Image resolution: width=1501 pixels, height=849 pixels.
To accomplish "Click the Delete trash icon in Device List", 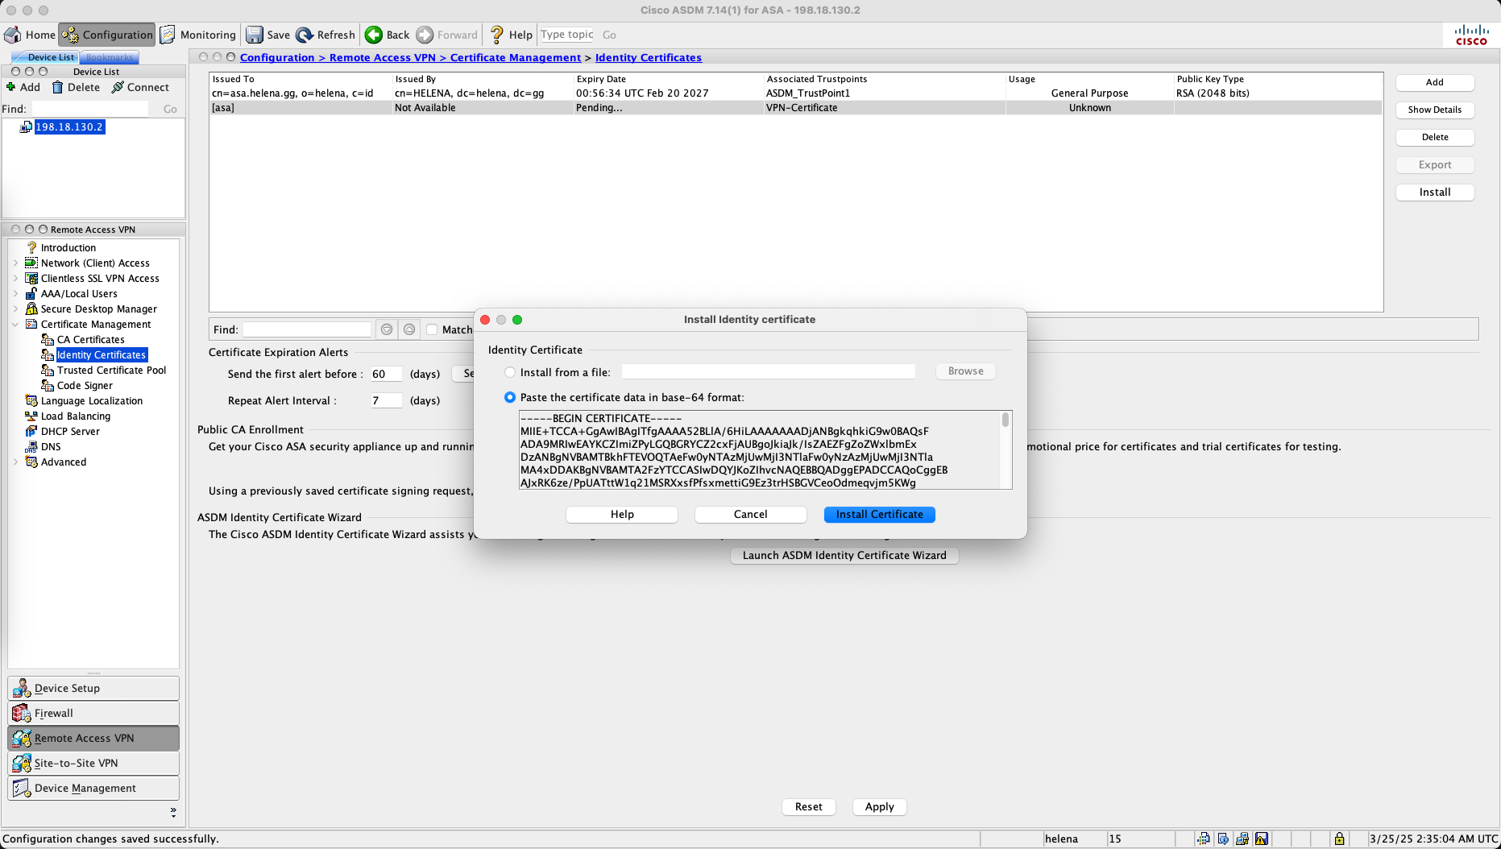I will click(57, 87).
